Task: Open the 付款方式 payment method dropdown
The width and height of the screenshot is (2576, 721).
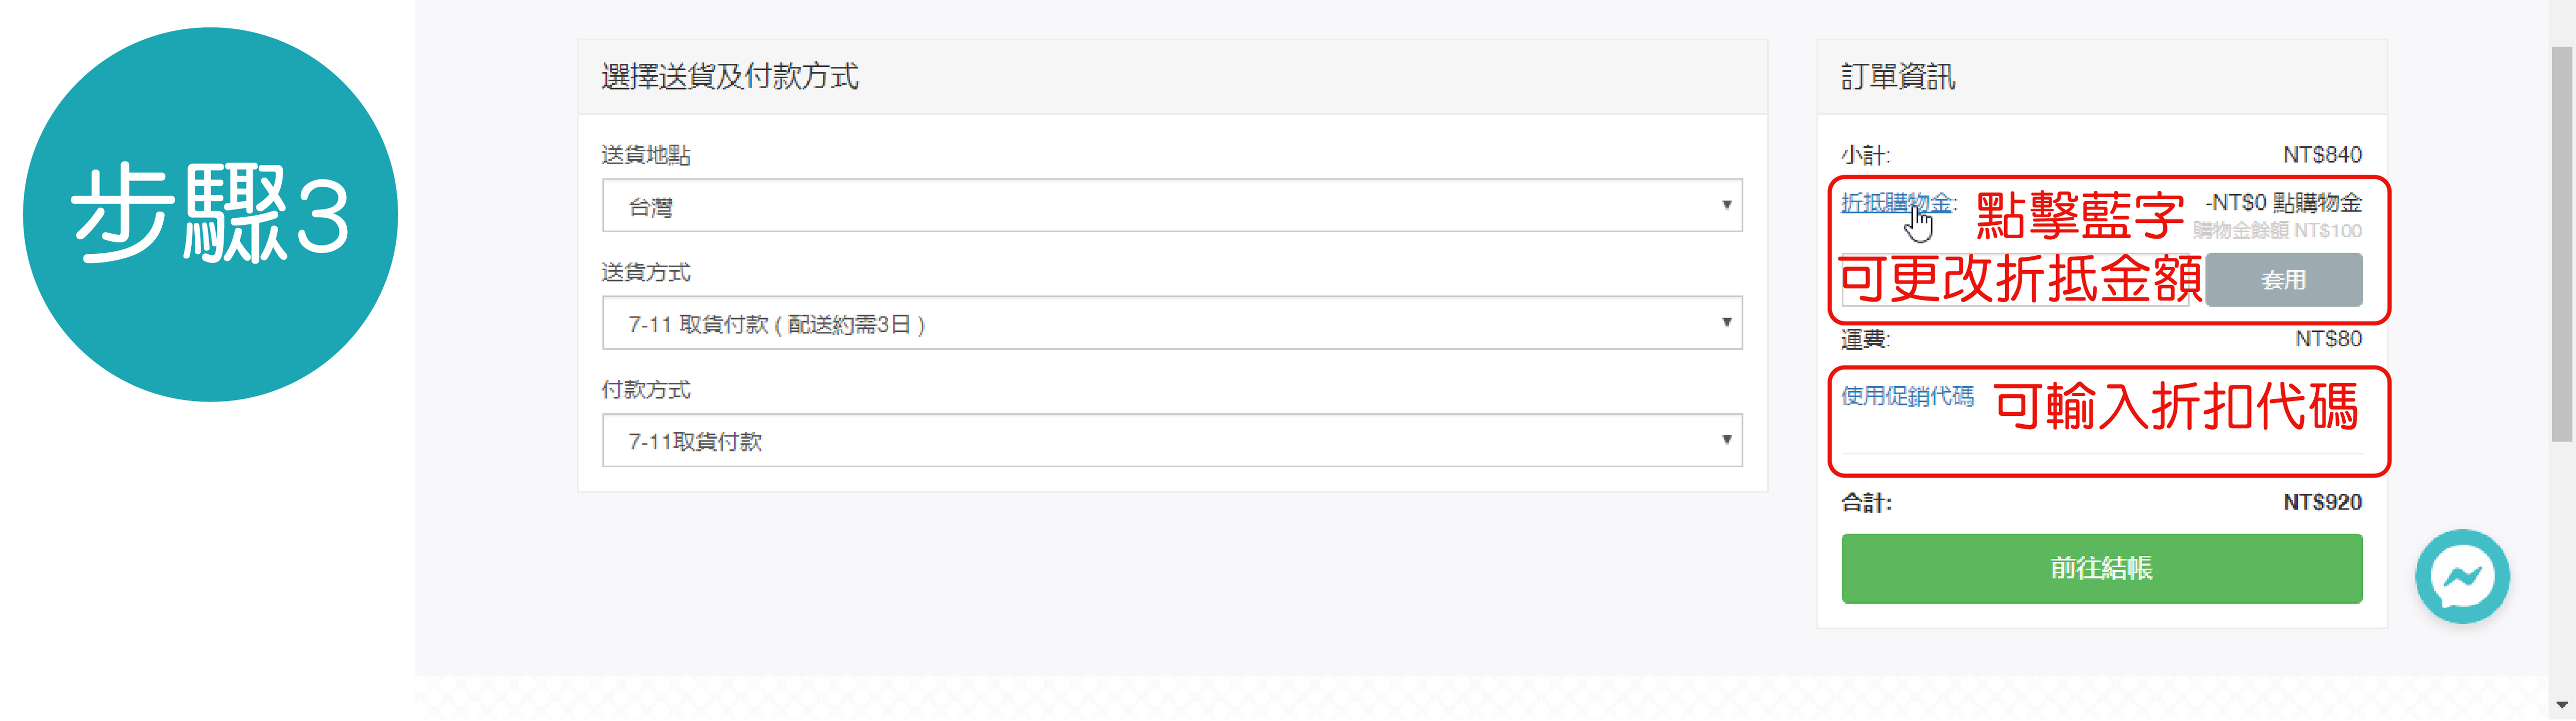Action: point(1170,441)
